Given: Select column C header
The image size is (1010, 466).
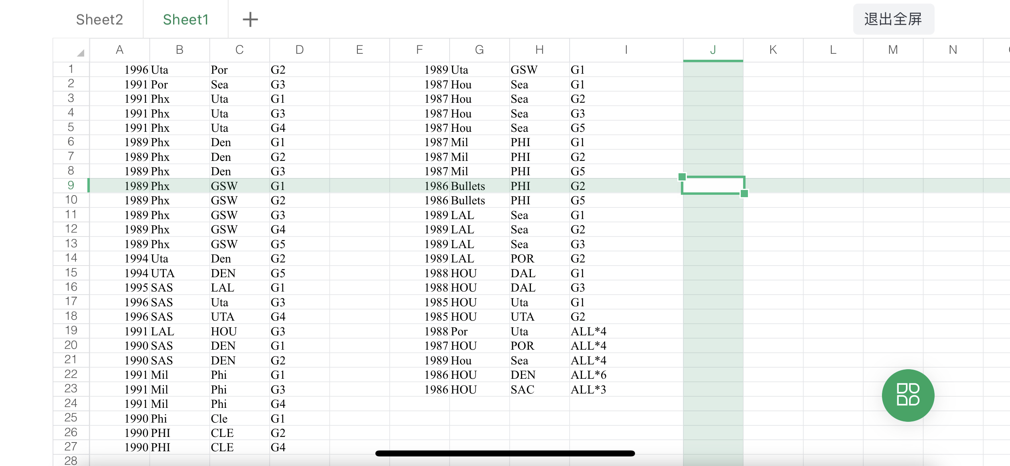Looking at the screenshot, I should click(x=239, y=50).
